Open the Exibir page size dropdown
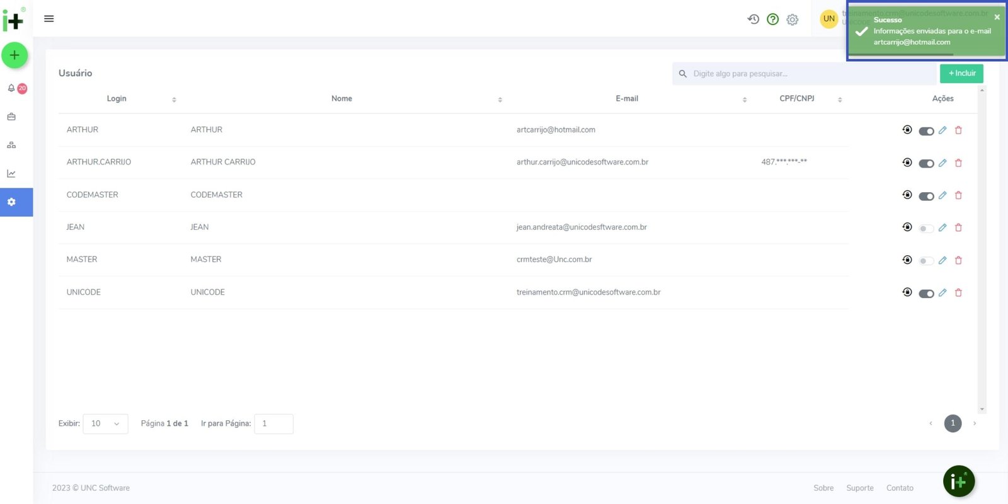The width and height of the screenshot is (1008, 504). [x=105, y=423]
